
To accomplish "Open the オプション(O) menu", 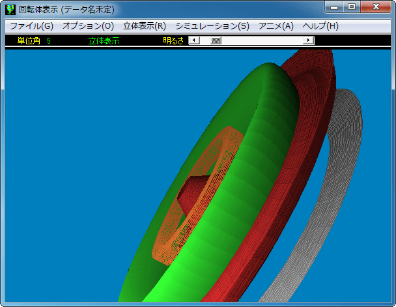I will click(88, 26).
